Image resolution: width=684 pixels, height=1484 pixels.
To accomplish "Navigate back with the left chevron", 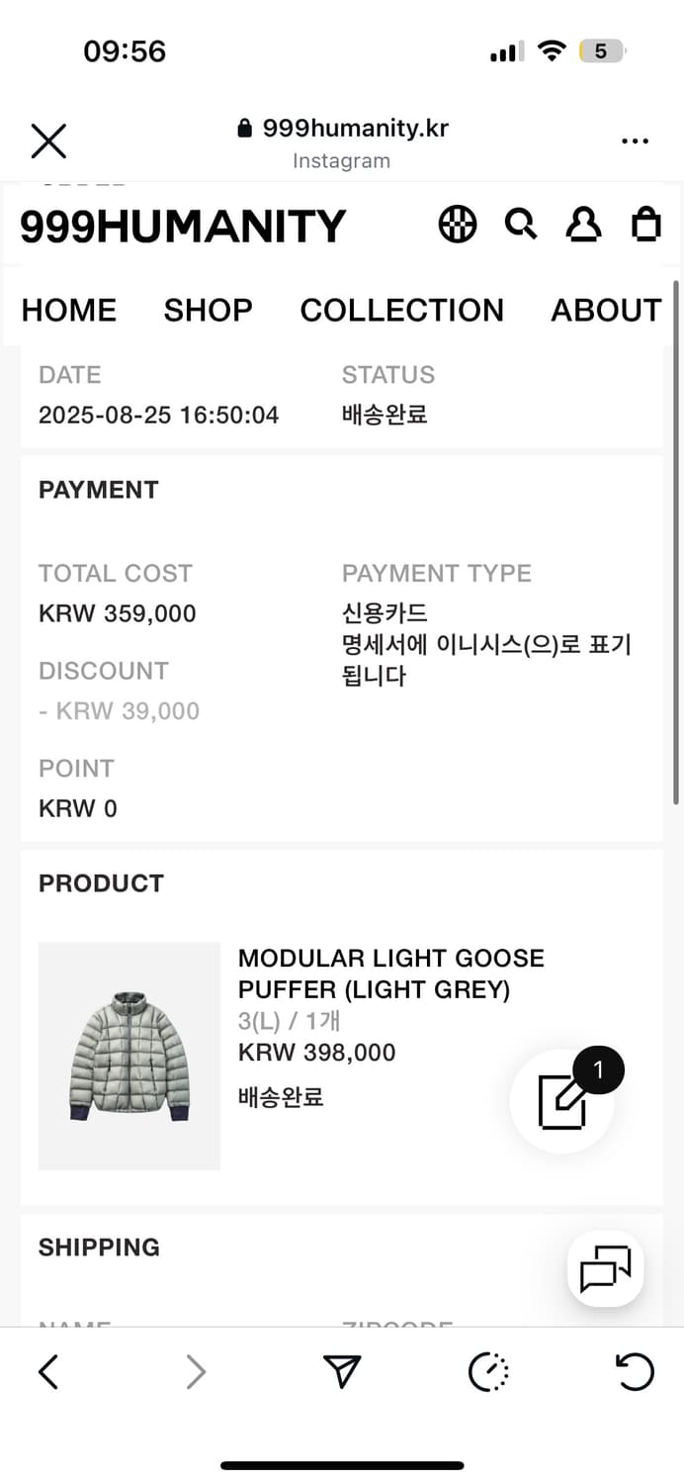I will pos(48,1371).
